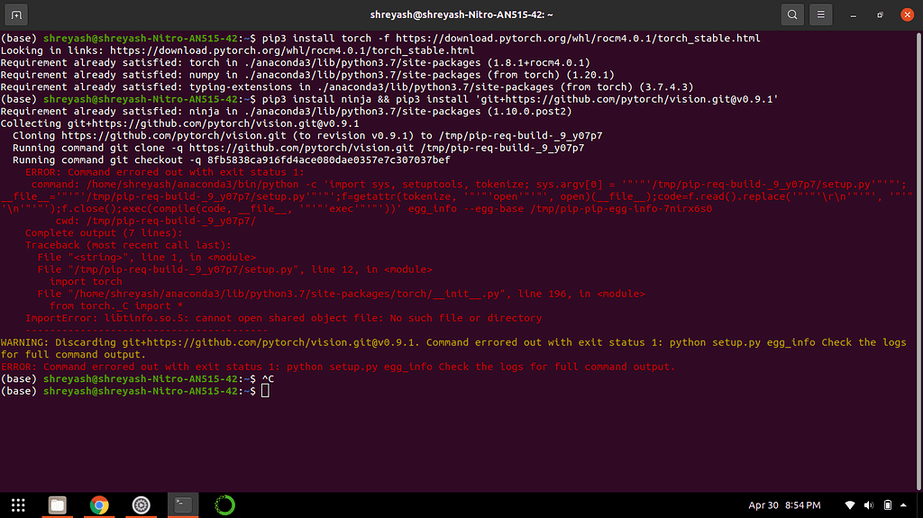Open the terminal search tool
The width and height of the screenshot is (923, 518).
(791, 14)
